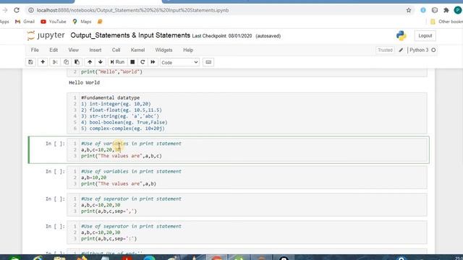Click print("Hello","World") code line
463x260 pixels.
111,71
